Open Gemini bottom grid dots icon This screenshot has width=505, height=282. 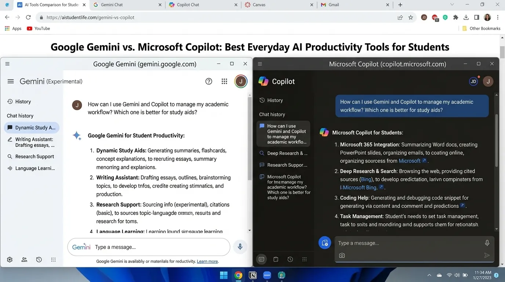pos(54,260)
